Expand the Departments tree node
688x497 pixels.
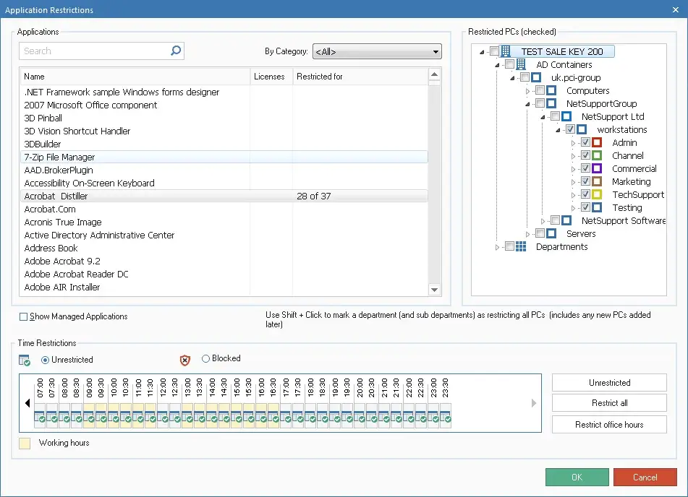pyautogui.click(x=497, y=247)
